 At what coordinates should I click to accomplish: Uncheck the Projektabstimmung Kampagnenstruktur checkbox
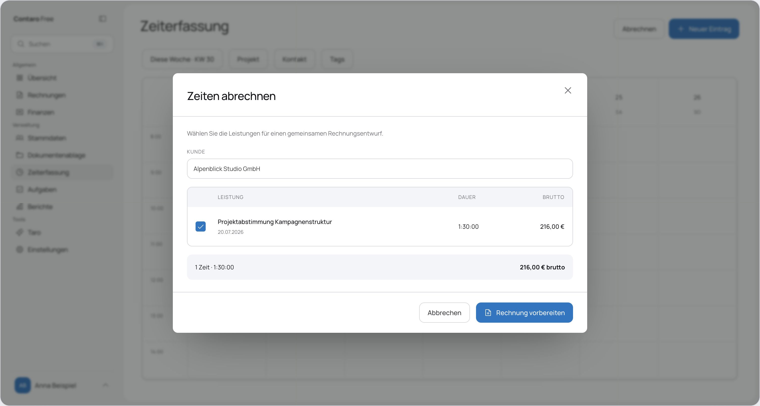click(x=201, y=226)
